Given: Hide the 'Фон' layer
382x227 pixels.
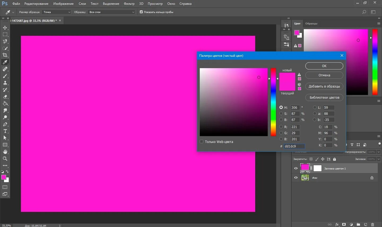Looking at the screenshot, I should tap(296, 178).
